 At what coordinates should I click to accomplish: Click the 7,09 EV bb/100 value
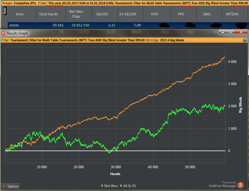pos(137,25)
